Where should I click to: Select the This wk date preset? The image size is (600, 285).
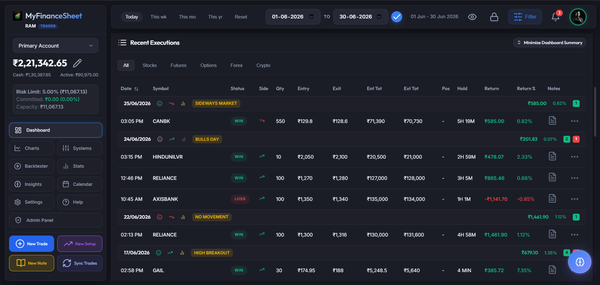pos(158,17)
